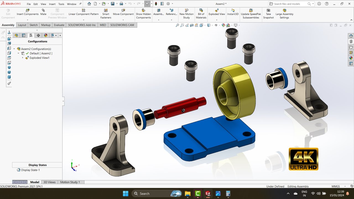Click the Insert Components tool
This screenshot has width=354, height=199.
coord(27,12)
